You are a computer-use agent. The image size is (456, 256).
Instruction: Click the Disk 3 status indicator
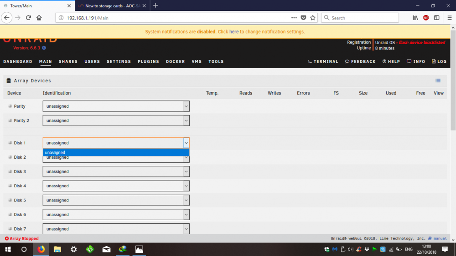10,171
